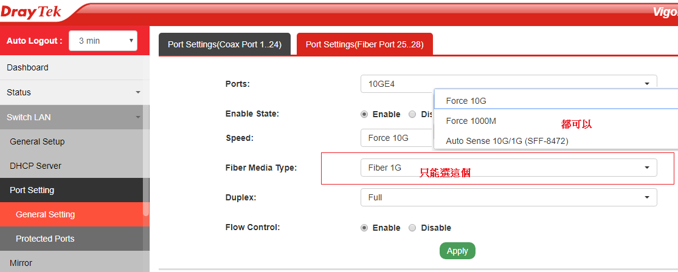Switch to Coax Port 1..24 tab
678x272 pixels.
coord(224,44)
